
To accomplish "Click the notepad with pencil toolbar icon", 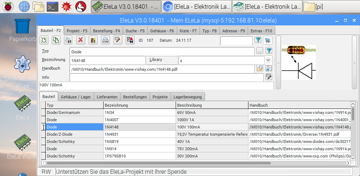I will [118, 40].
